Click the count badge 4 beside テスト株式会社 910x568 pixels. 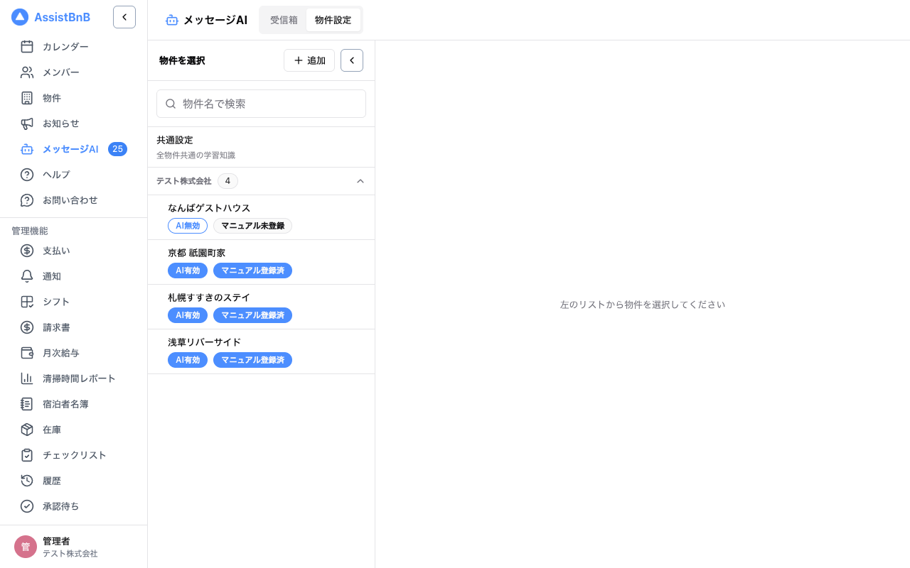(x=227, y=181)
